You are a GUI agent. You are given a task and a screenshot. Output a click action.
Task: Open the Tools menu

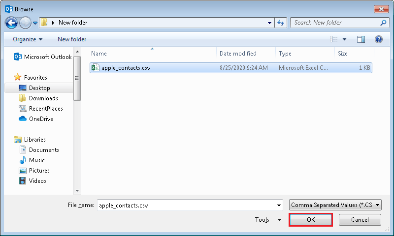(262, 220)
